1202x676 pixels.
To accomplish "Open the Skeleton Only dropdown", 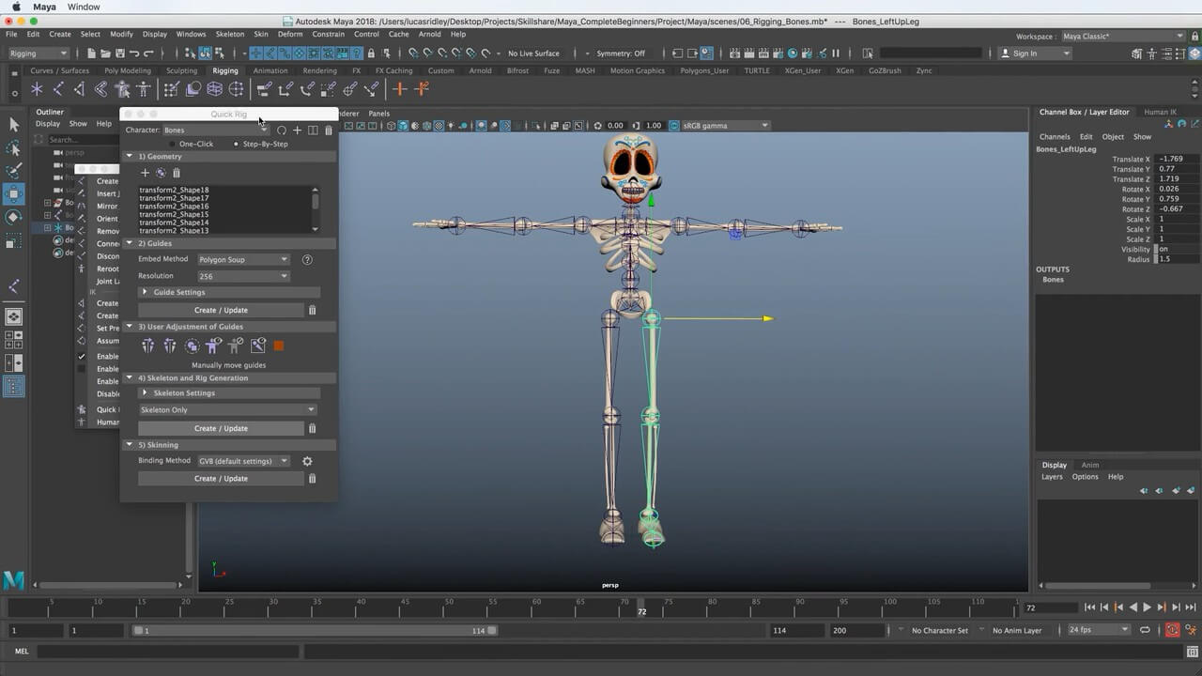I will (x=226, y=409).
